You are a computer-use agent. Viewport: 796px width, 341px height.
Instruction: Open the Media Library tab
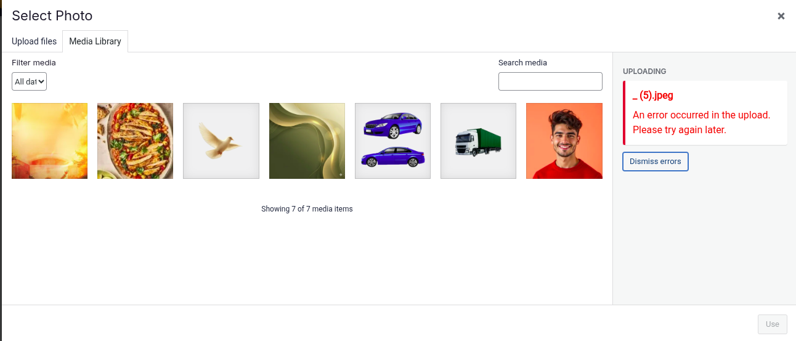click(x=95, y=41)
